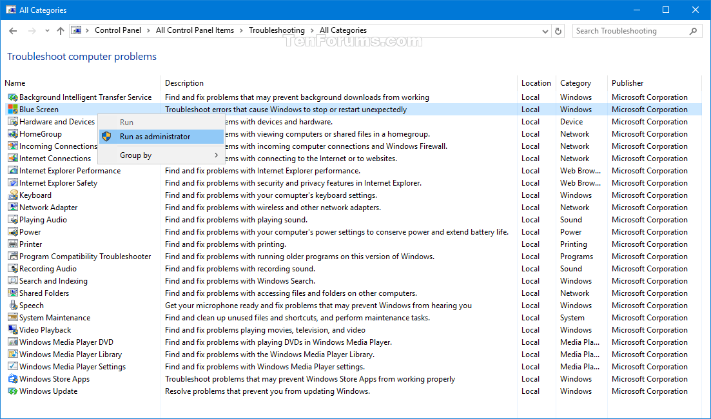Click the Windows Store Apps icon
Viewport: 711px width, 419px height.
(x=13, y=378)
